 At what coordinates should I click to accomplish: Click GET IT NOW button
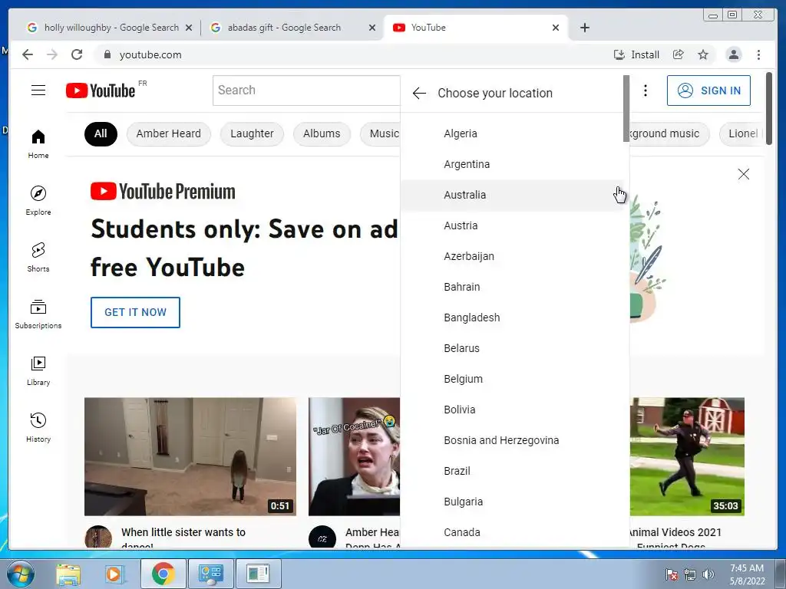pos(135,312)
